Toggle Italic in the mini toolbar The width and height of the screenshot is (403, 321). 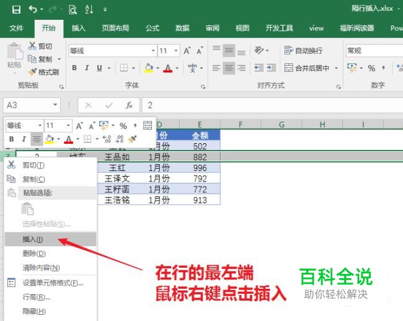pyautogui.click(x=24, y=139)
